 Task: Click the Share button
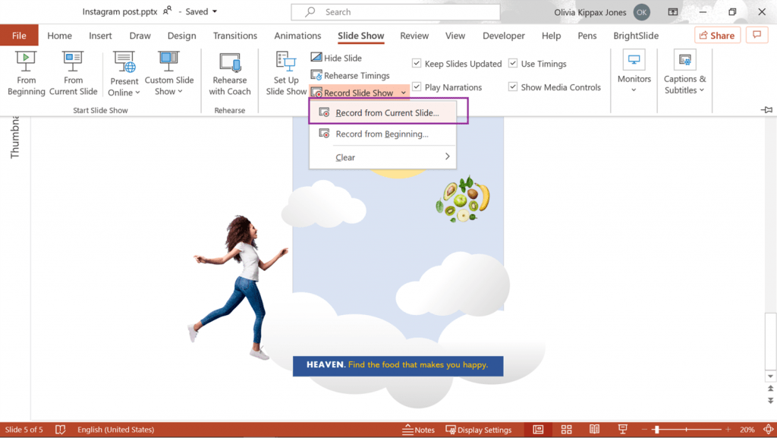[717, 35]
